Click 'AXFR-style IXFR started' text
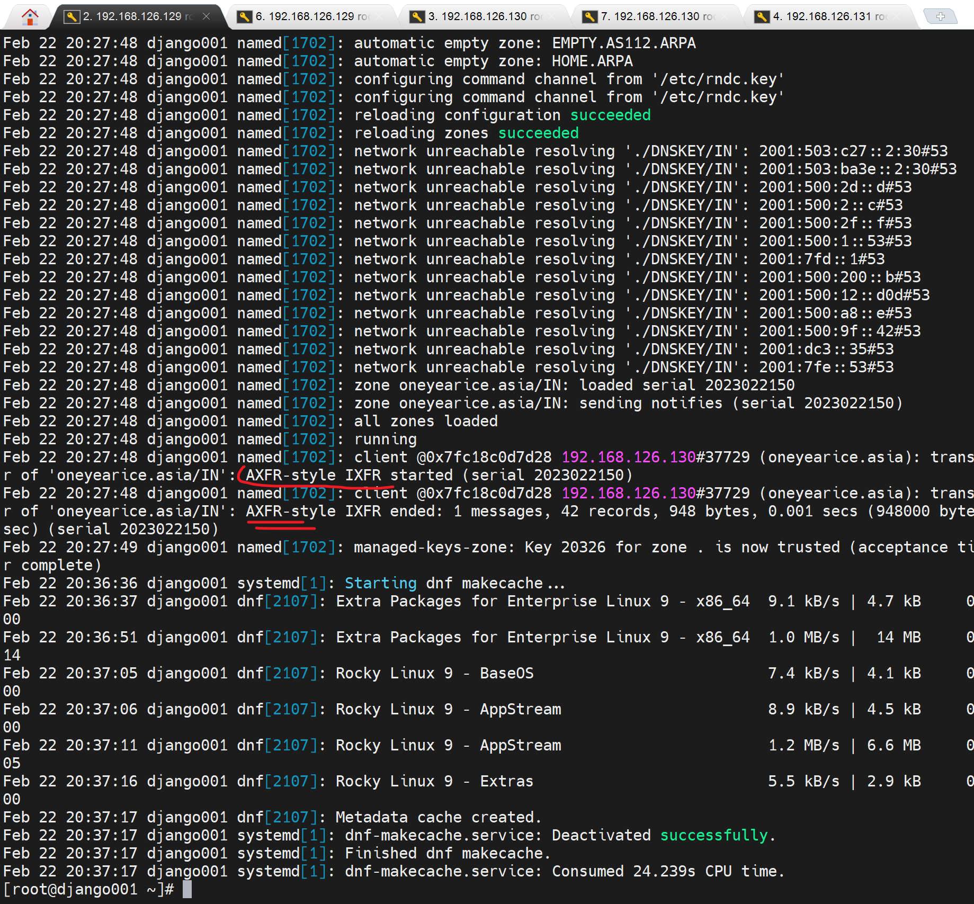 click(x=349, y=476)
